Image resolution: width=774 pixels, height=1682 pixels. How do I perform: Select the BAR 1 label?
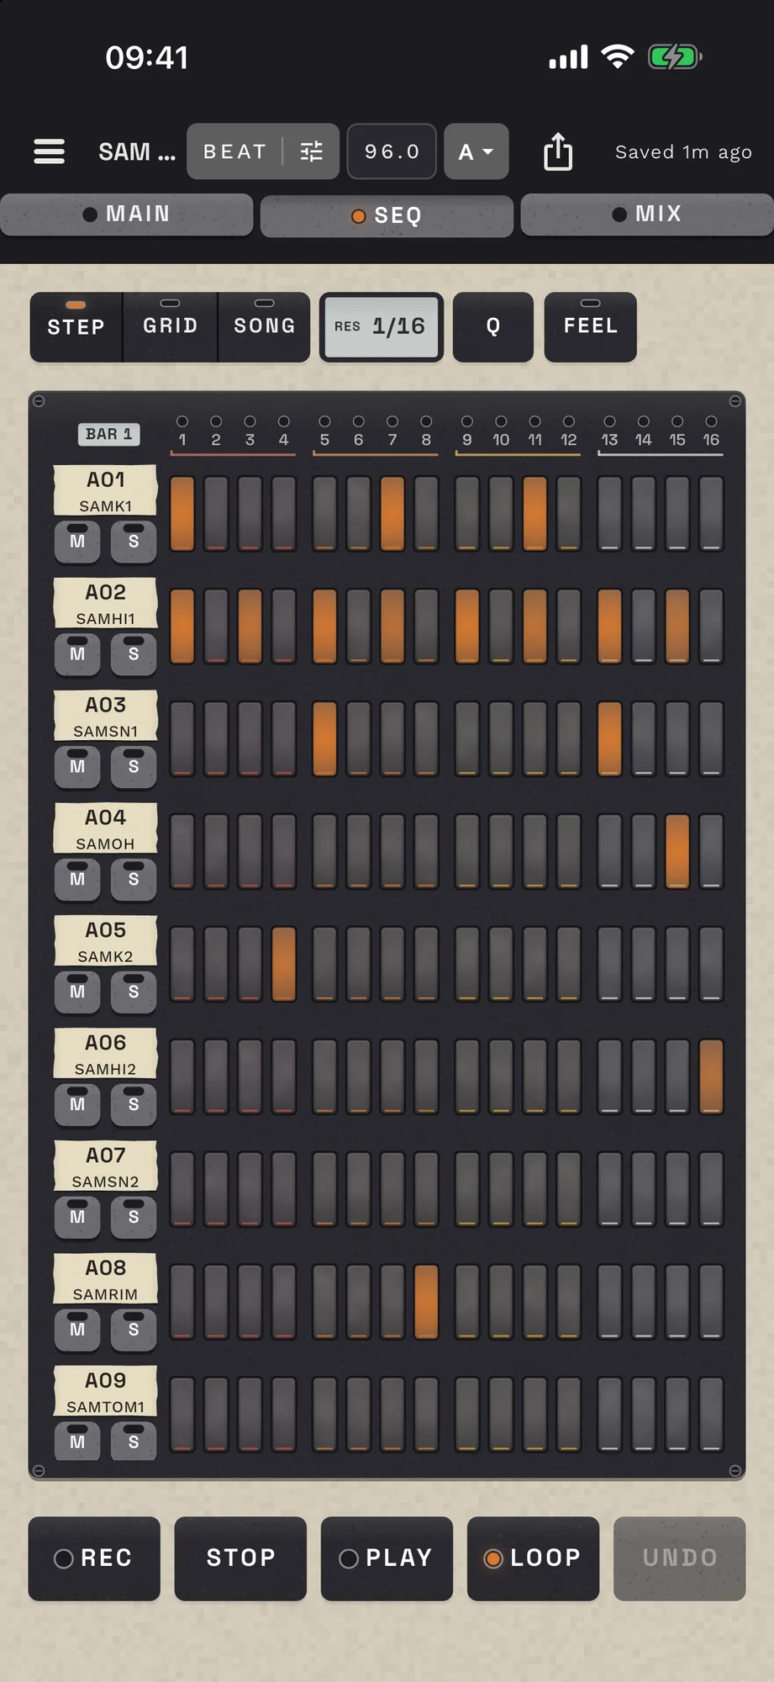pos(109,434)
